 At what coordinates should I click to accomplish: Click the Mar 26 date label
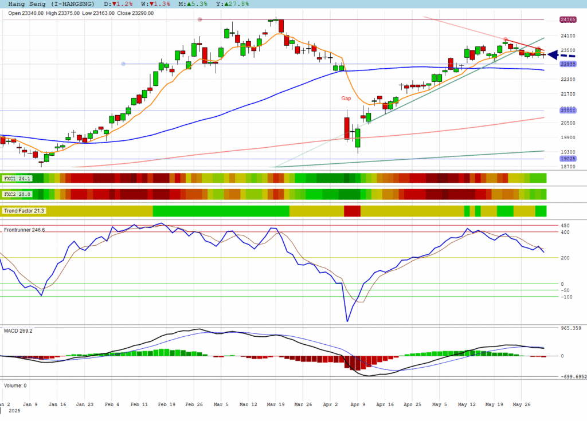point(303,404)
